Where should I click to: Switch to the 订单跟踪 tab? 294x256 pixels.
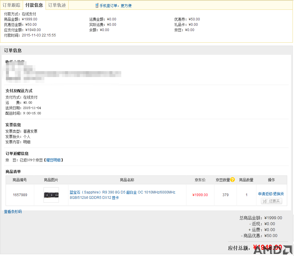point(12,5)
